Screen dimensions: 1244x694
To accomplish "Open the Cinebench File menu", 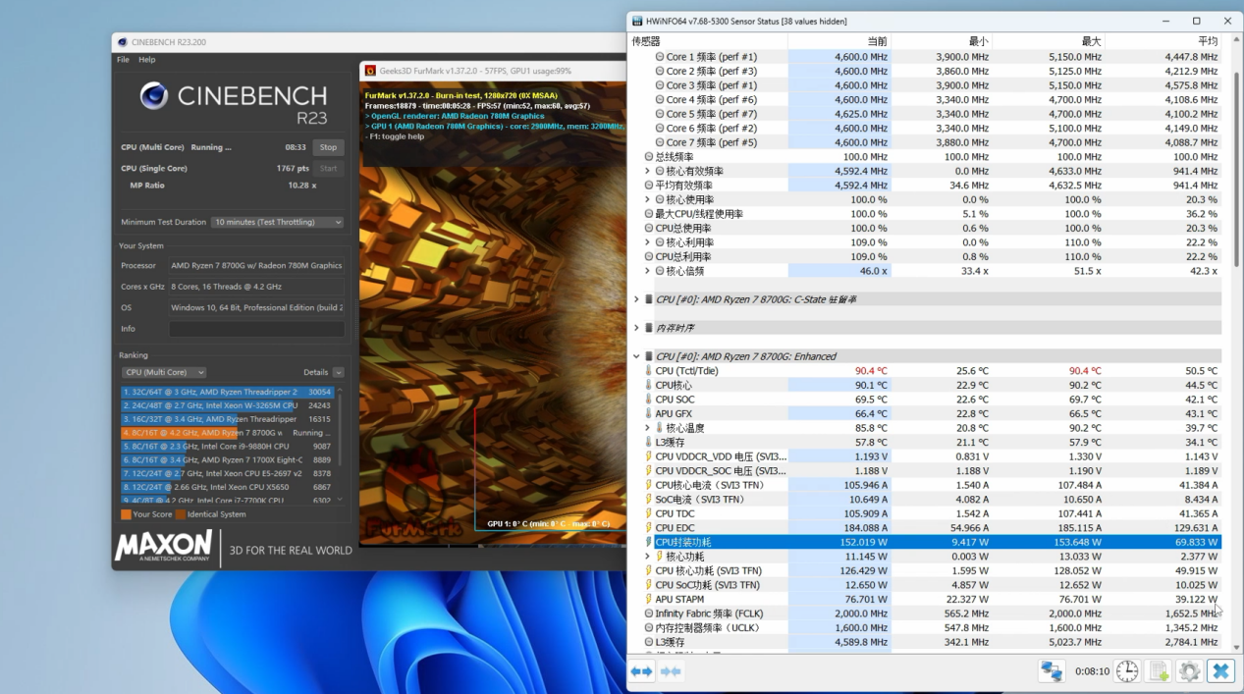I will coord(123,60).
